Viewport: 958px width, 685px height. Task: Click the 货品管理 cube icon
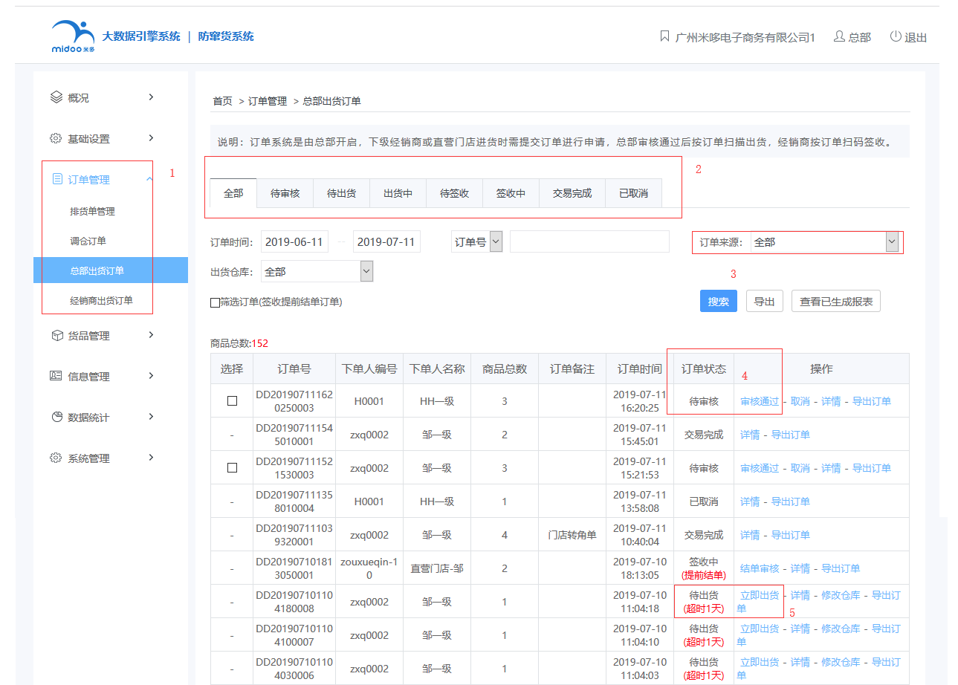click(x=56, y=336)
